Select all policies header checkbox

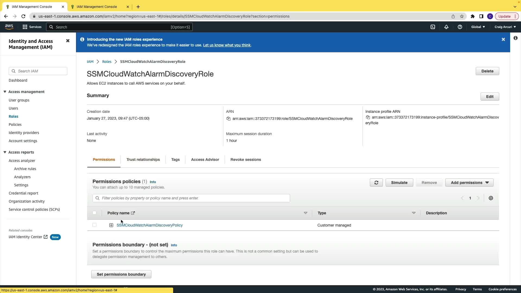(x=94, y=213)
